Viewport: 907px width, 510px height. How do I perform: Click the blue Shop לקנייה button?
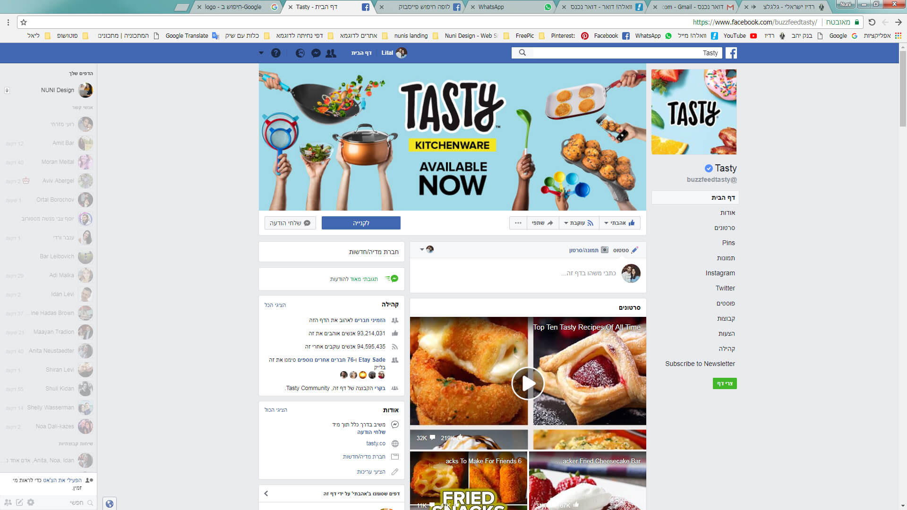click(x=361, y=223)
